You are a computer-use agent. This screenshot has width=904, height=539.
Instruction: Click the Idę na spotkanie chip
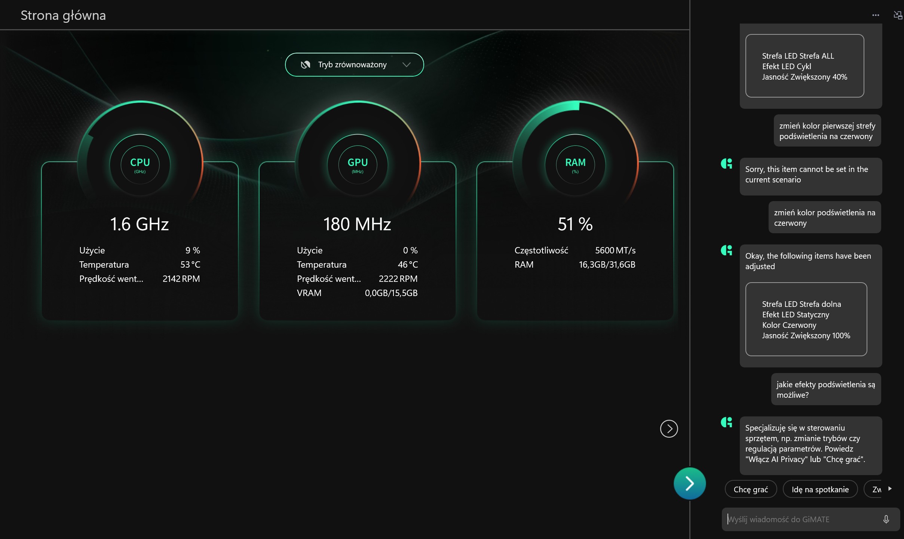[x=820, y=489]
